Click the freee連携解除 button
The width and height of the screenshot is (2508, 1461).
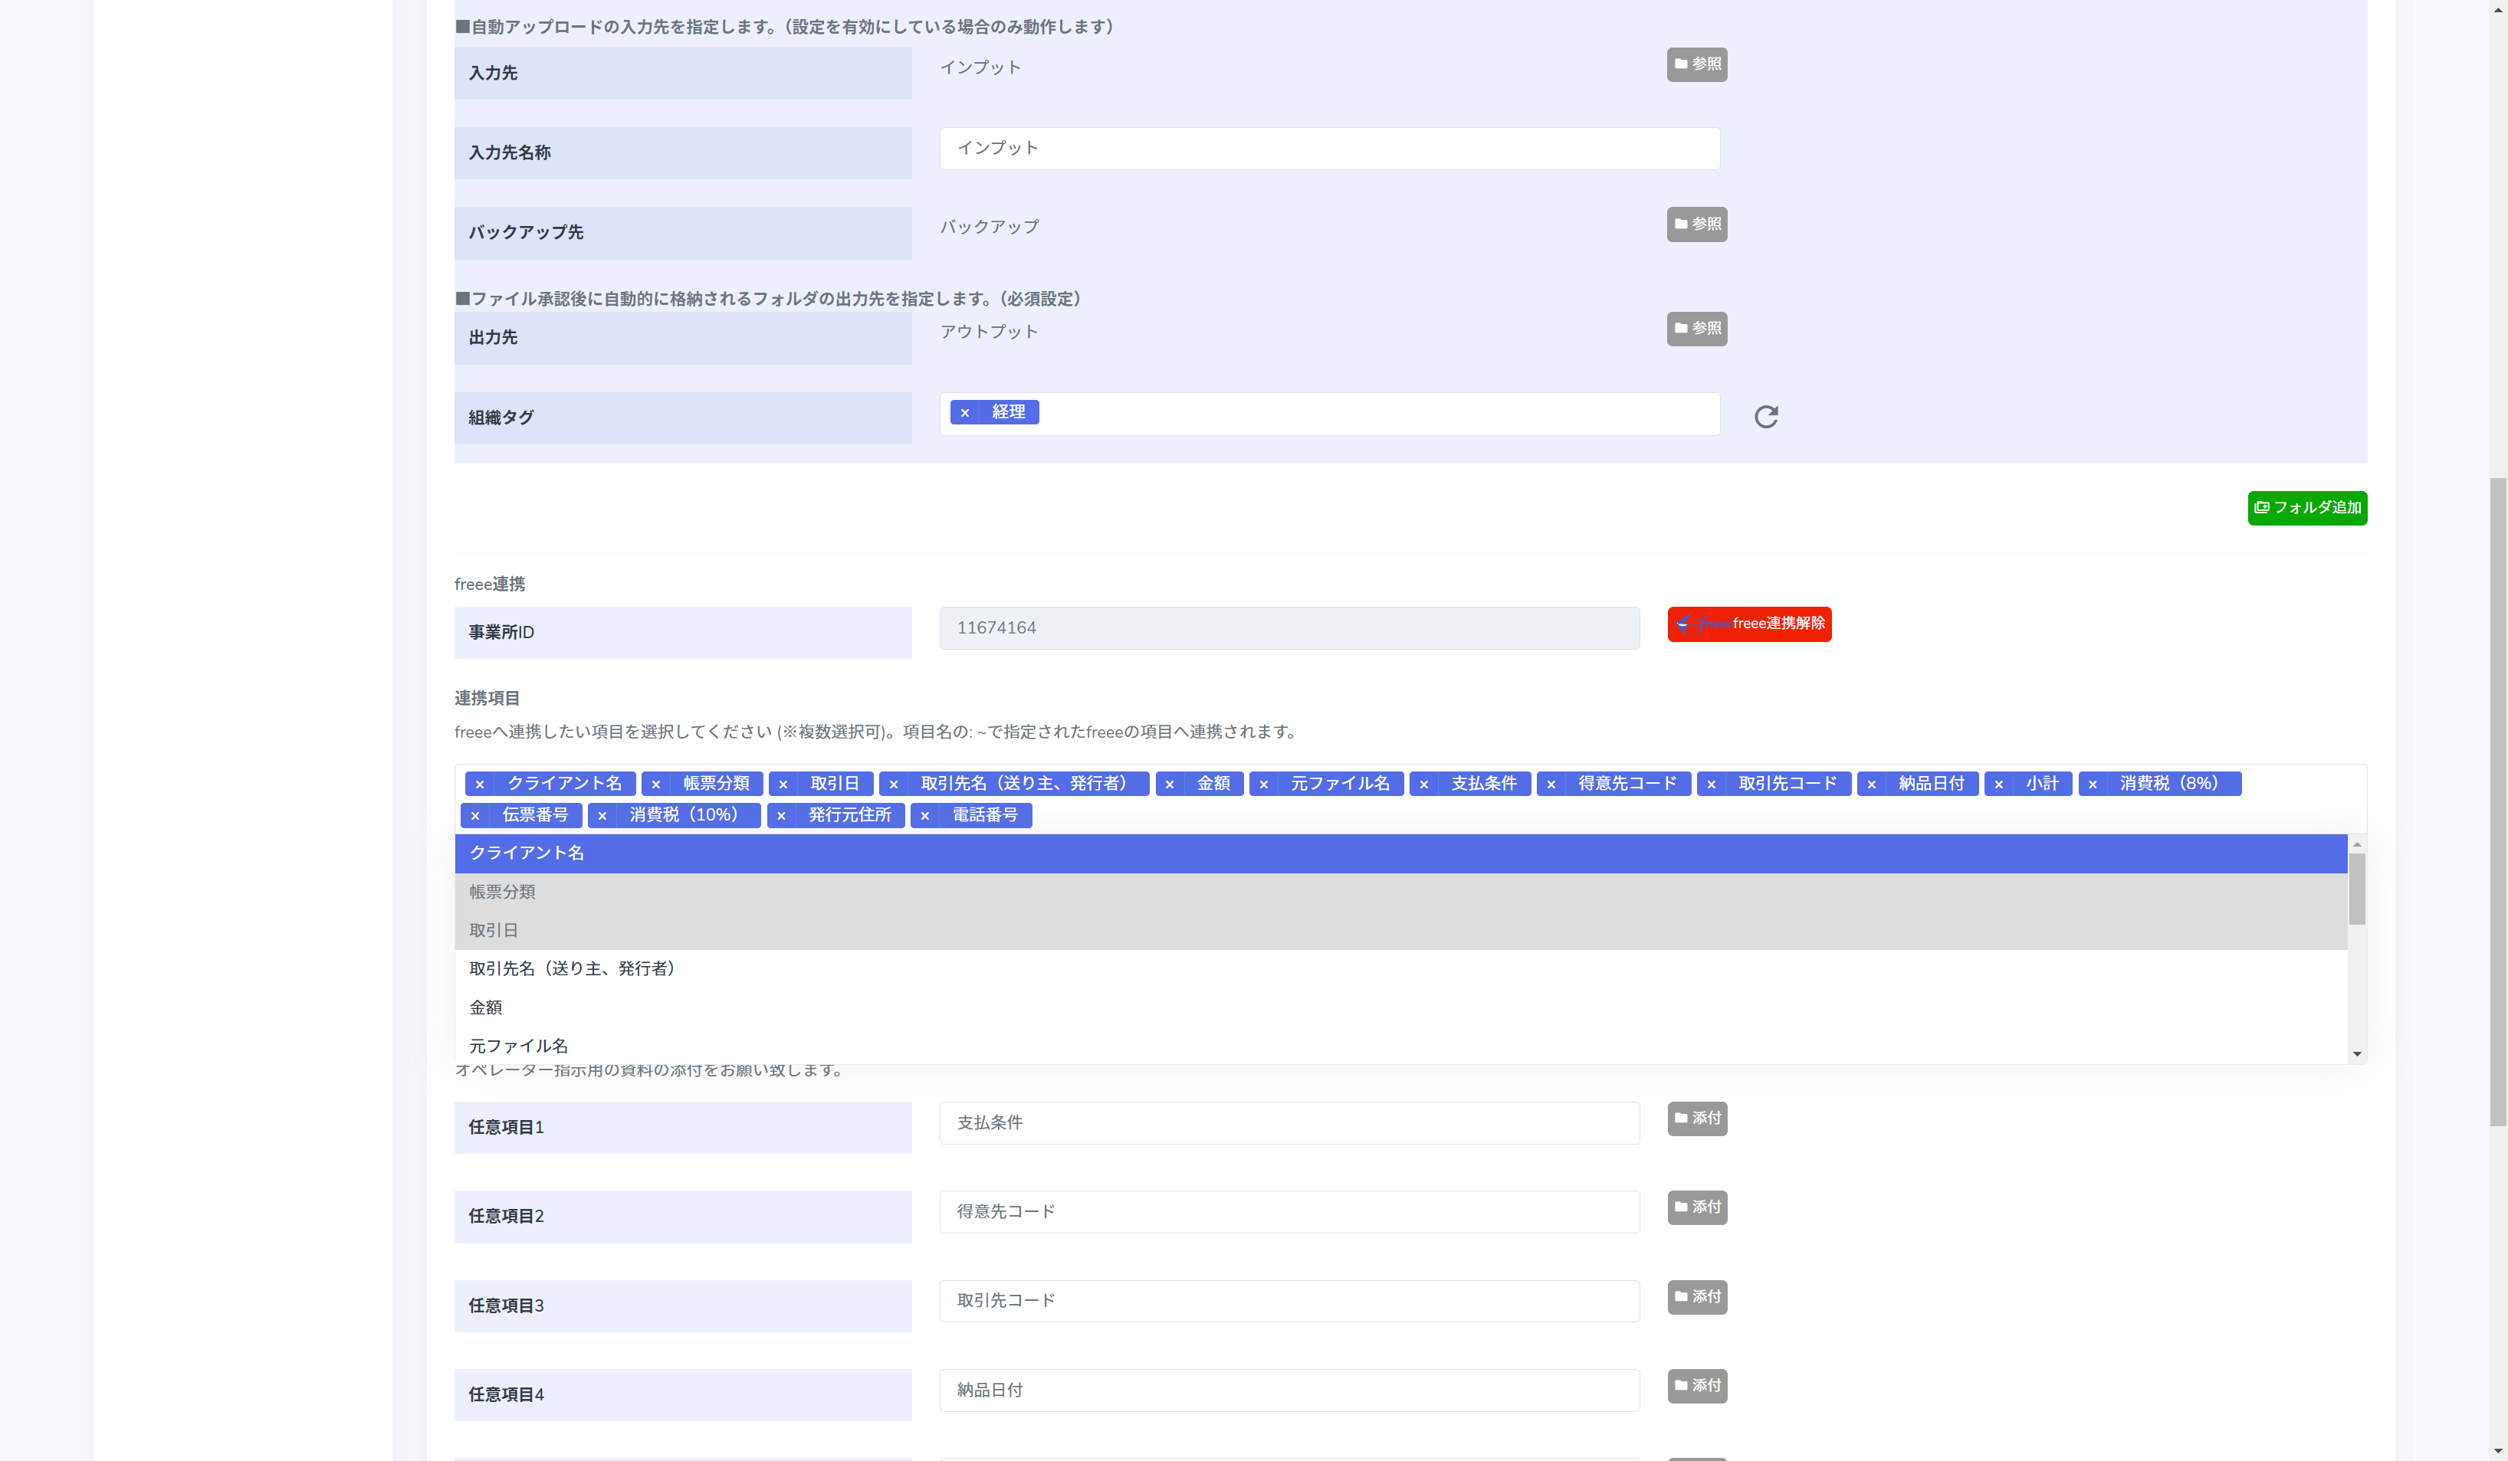tap(1748, 624)
